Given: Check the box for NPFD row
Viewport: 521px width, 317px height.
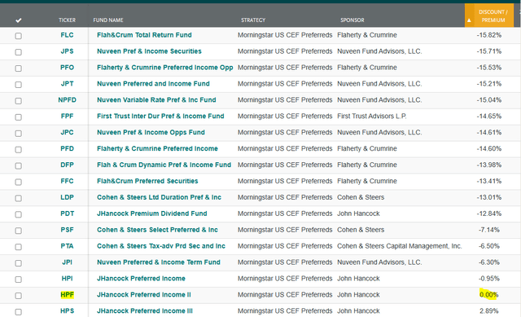Looking at the screenshot, I should (x=18, y=100).
